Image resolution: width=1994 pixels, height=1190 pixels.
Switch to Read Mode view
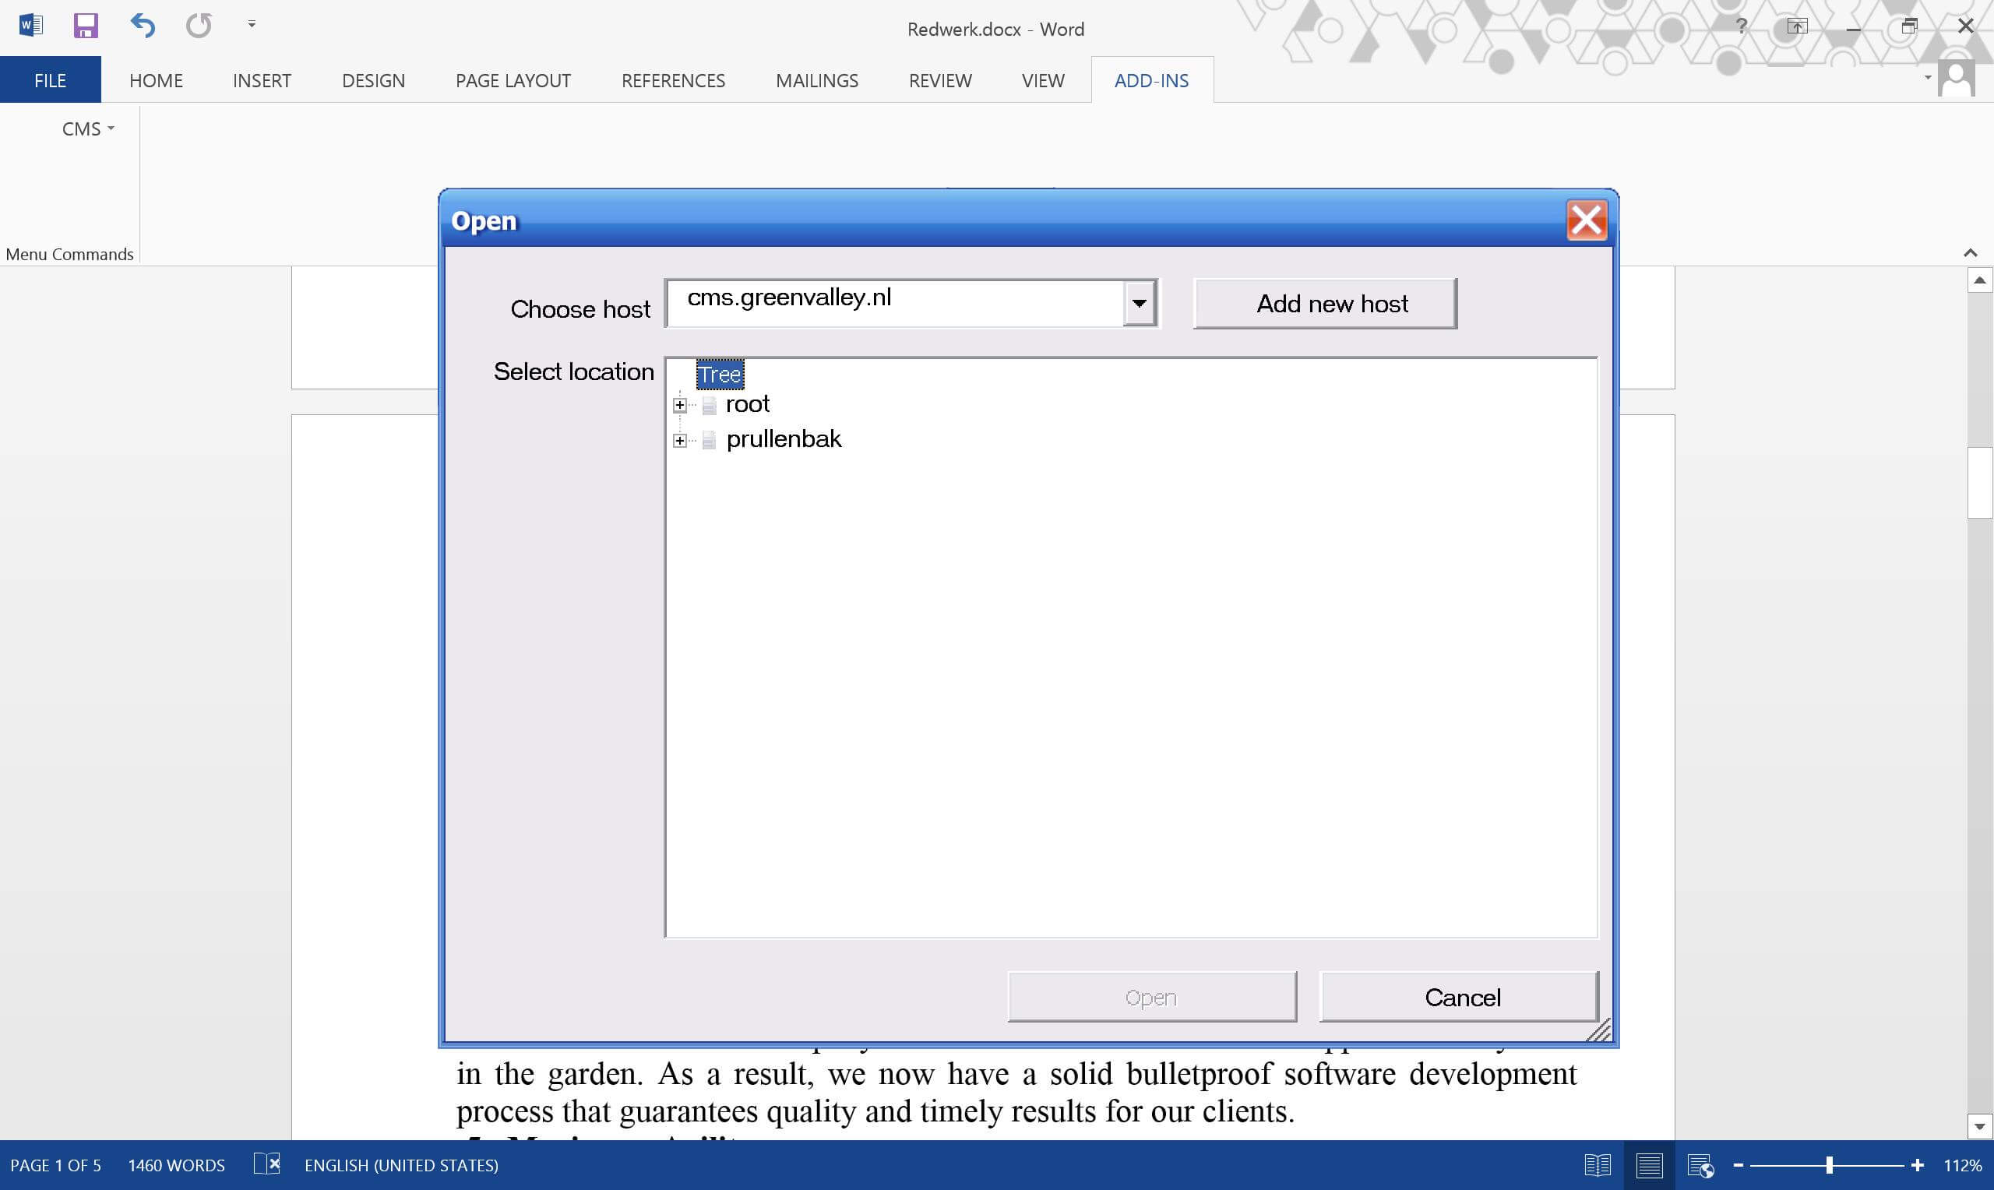tap(1597, 1165)
